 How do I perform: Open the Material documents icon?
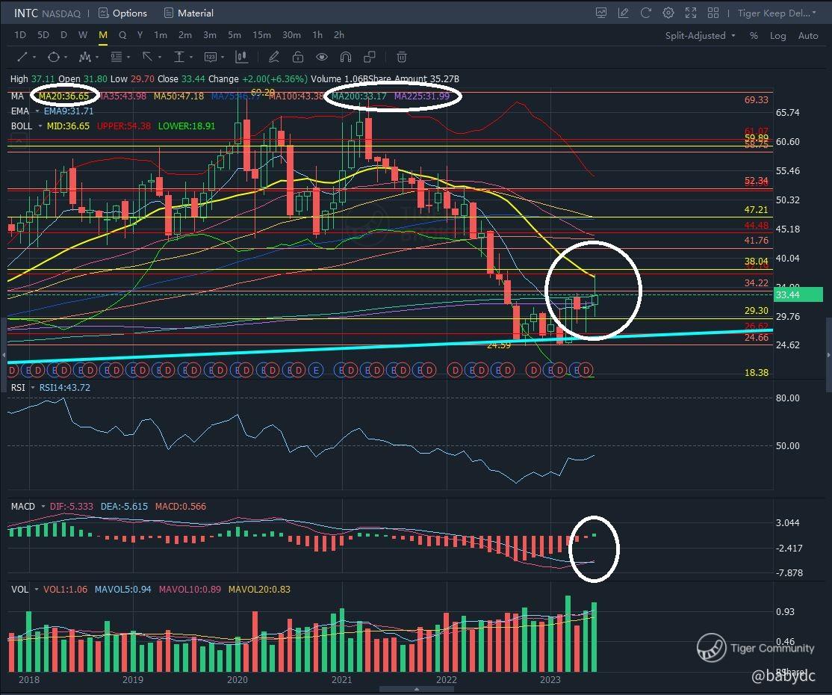pos(168,13)
